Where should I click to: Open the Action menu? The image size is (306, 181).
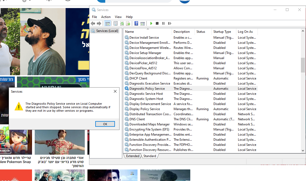click(x=106, y=17)
